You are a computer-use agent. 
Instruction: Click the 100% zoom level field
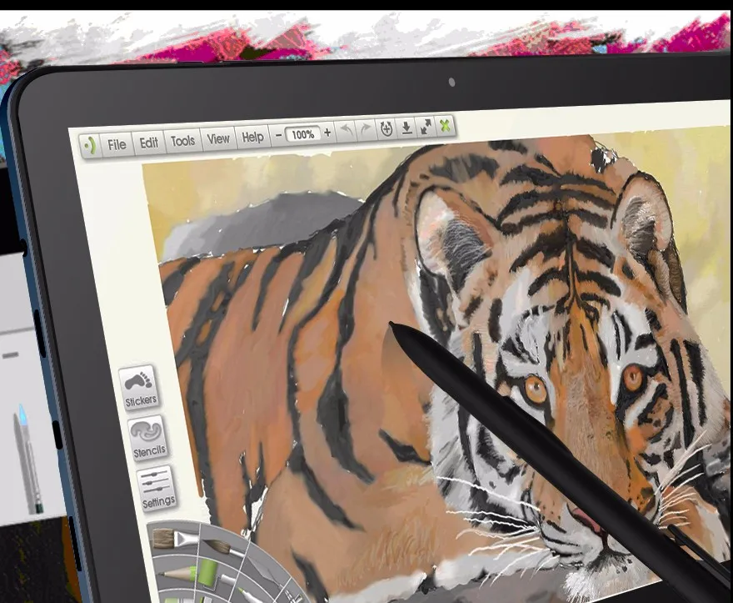coord(303,134)
